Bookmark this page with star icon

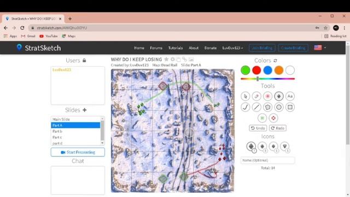click(325, 28)
